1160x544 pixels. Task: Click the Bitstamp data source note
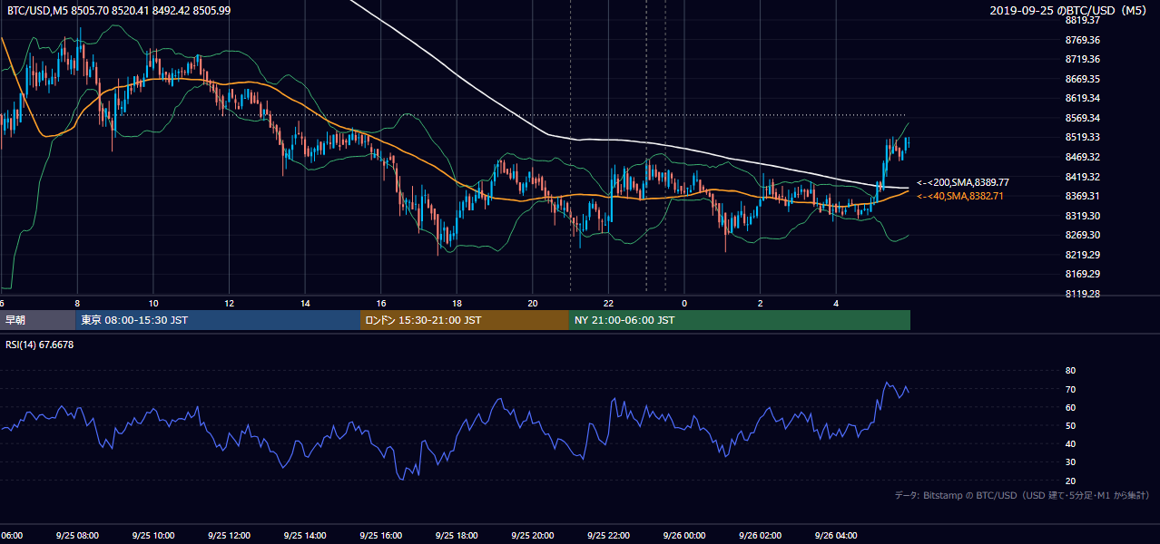click(1022, 495)
